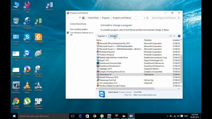
Task: Open the Store app on the taskbar
Action: (87, 116)
